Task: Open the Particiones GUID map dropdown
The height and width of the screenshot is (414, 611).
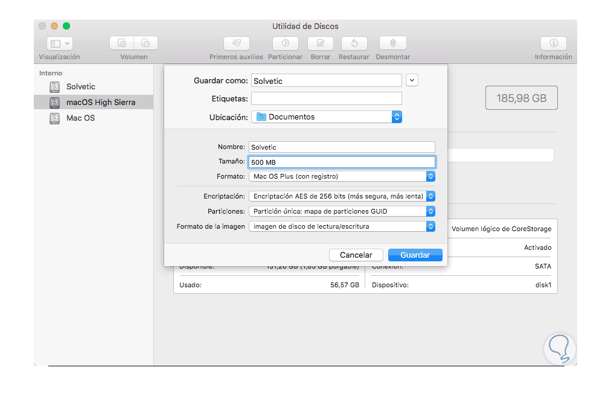Action: [x=342, y=211]
